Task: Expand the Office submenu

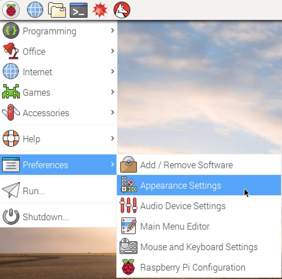Action: [x=34, y=51]
